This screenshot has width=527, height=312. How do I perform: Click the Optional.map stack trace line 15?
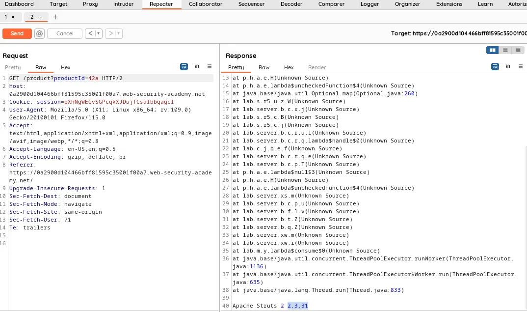tap(325, 93)
